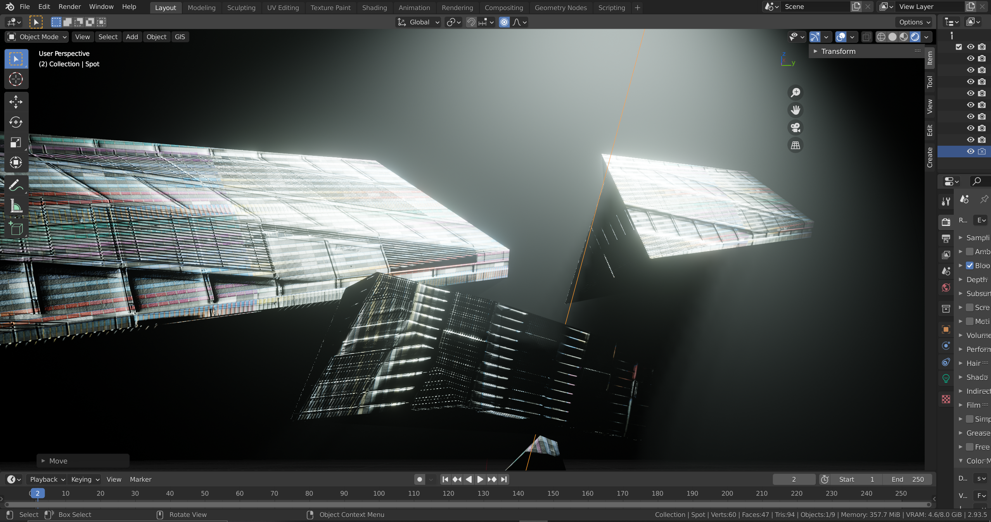Click the Add Cube tool
The height and width of the screenshot is (522, 991).
(16, 229)
